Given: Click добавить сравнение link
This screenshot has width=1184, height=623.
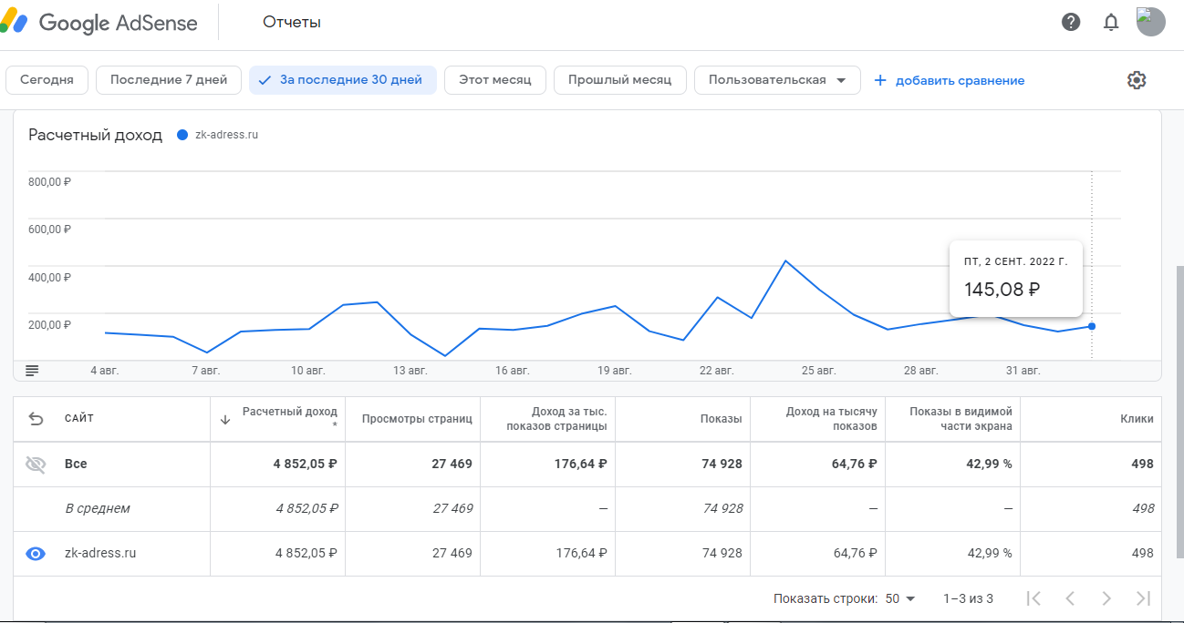Looking at the screenshot, I should click(x=950, y=80).
